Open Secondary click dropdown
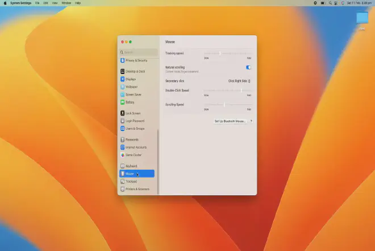The image size is (375, 251). (x=239, y=81)
